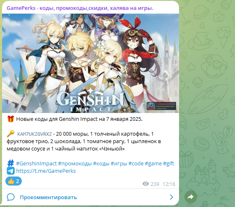Screen dimensions: 235x207
Task: Open the Genshin Impact image preview
Action: (91, 63)
